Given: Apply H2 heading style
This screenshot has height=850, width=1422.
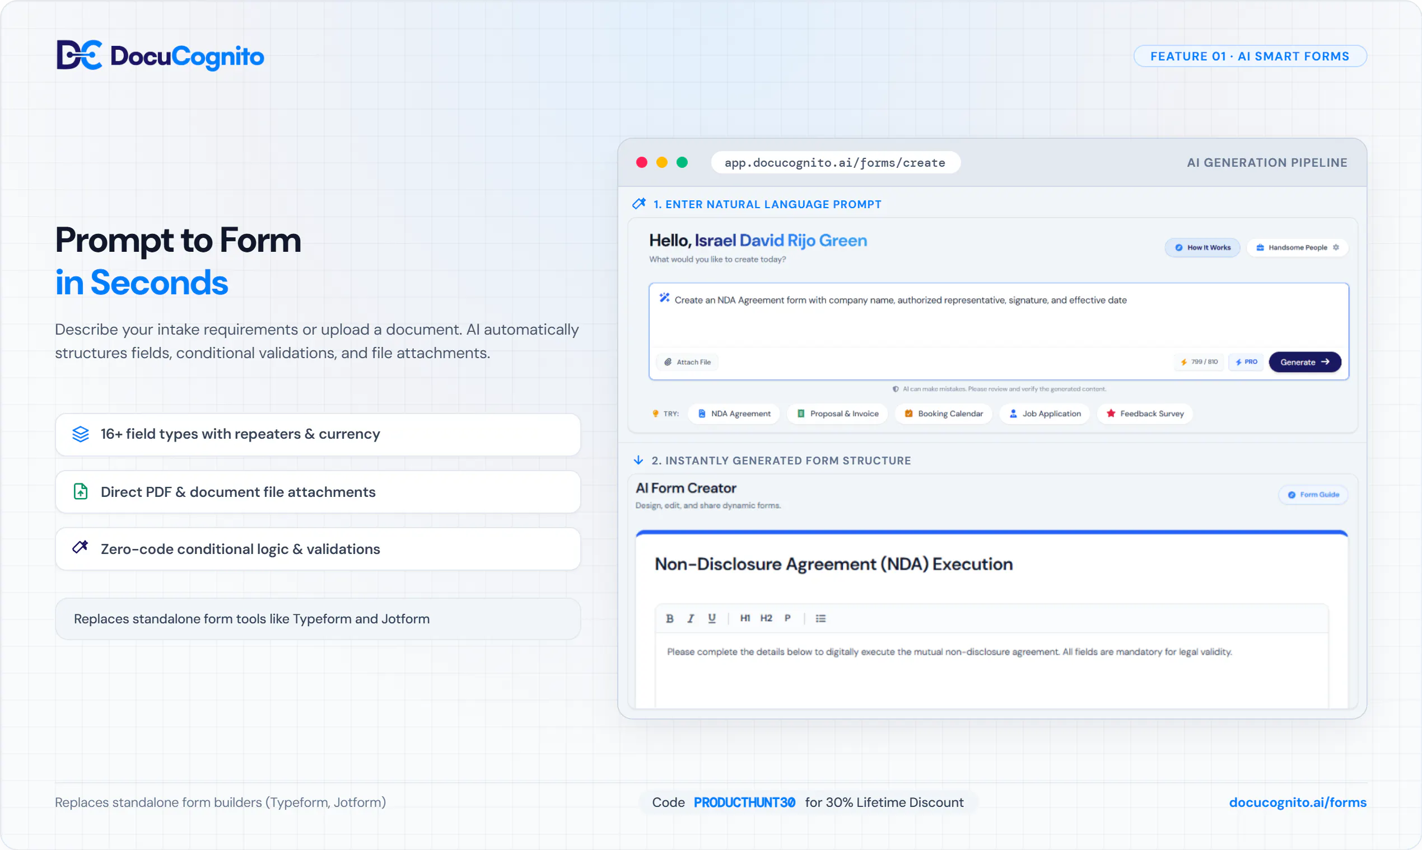Looking at the screenshot, I should 766,618.
